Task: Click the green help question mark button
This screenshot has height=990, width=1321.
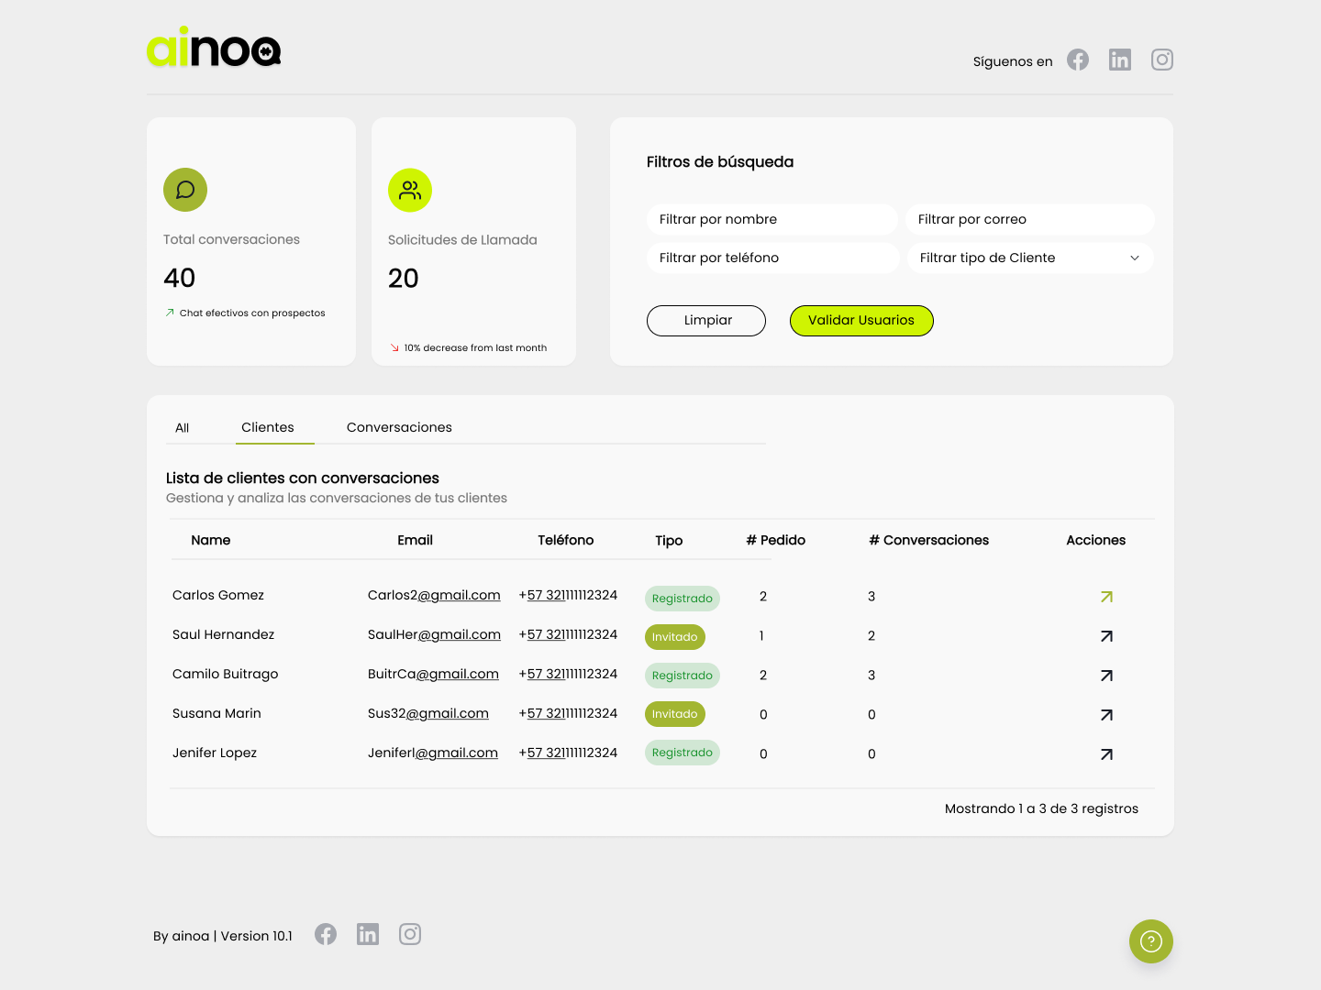Action: pos(1150,941)
